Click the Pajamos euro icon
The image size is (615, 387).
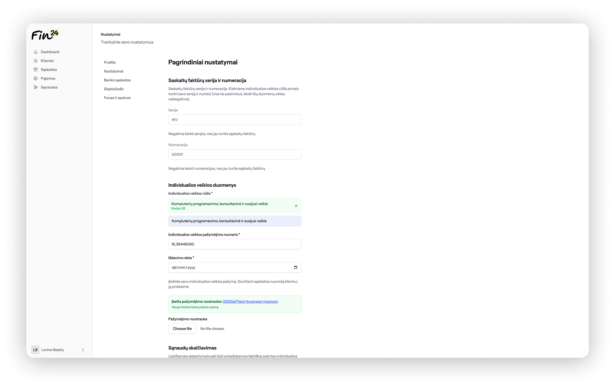pos(36,78)
